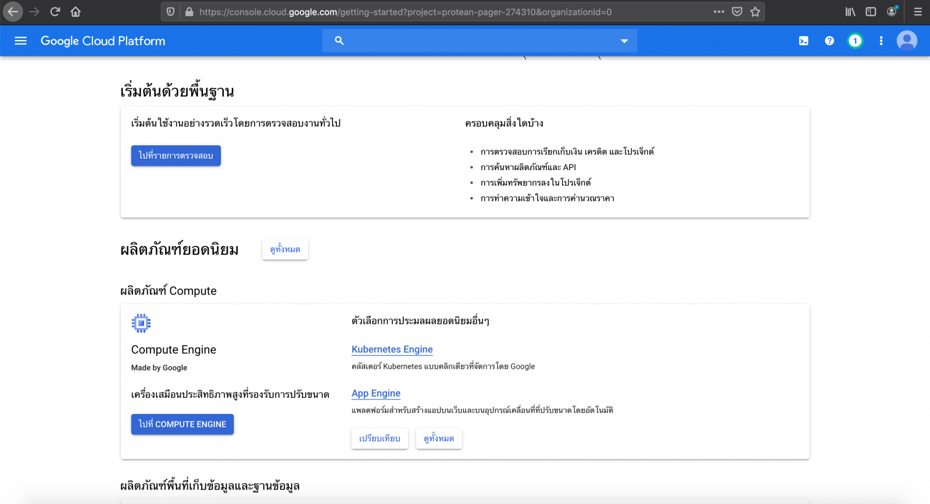
Task: Click ดูทั้งหมด beside ผลิตภัณฑ์ยอดนิยม
Action: (x=285, y=249)
